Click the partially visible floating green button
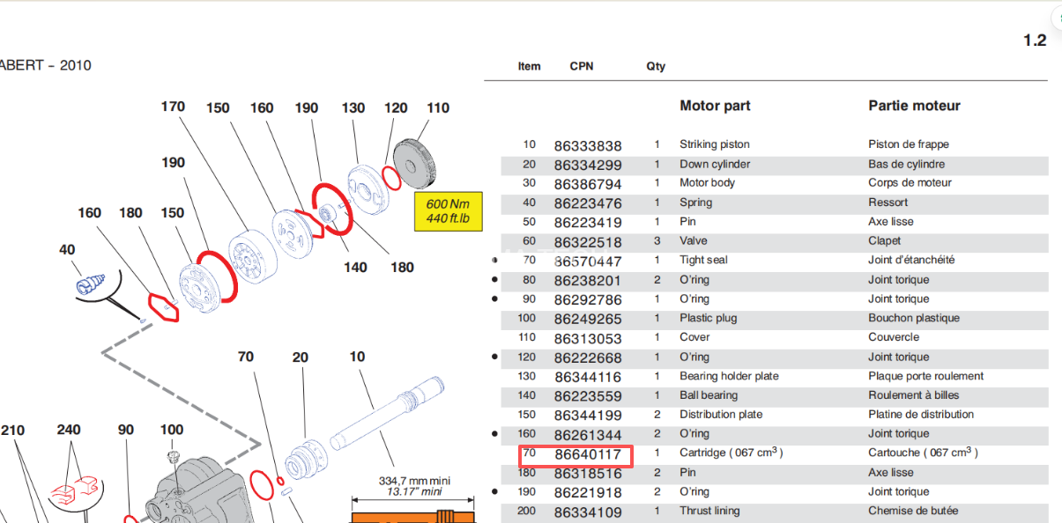This screenshot has width=1062, height=523. [x=1056, y=18]
